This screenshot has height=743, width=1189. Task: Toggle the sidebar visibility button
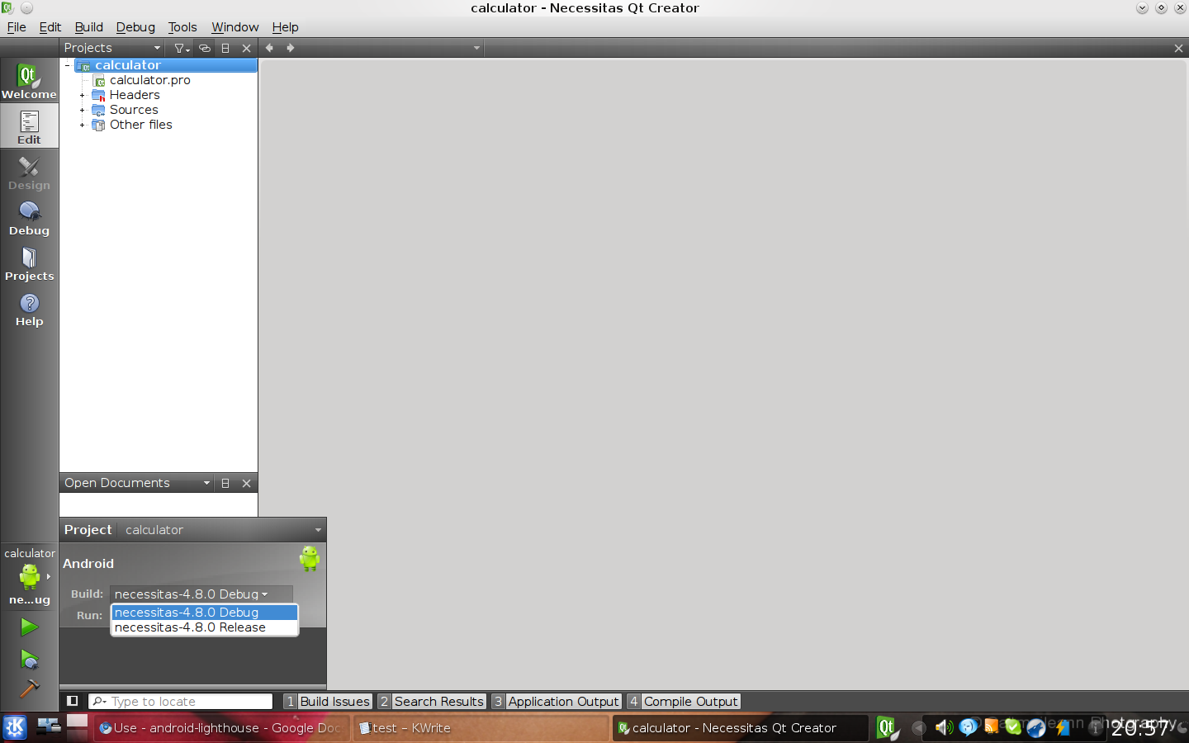73,701
